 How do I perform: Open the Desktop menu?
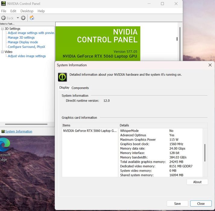[27, 11]
